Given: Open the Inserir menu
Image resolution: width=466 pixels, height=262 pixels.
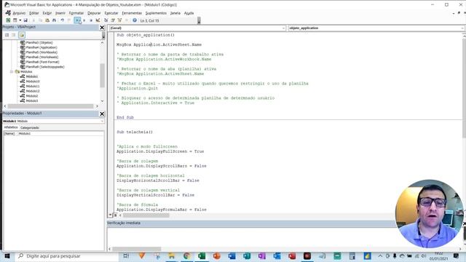Looking at the screenshot, I should (x=60, y=13).
